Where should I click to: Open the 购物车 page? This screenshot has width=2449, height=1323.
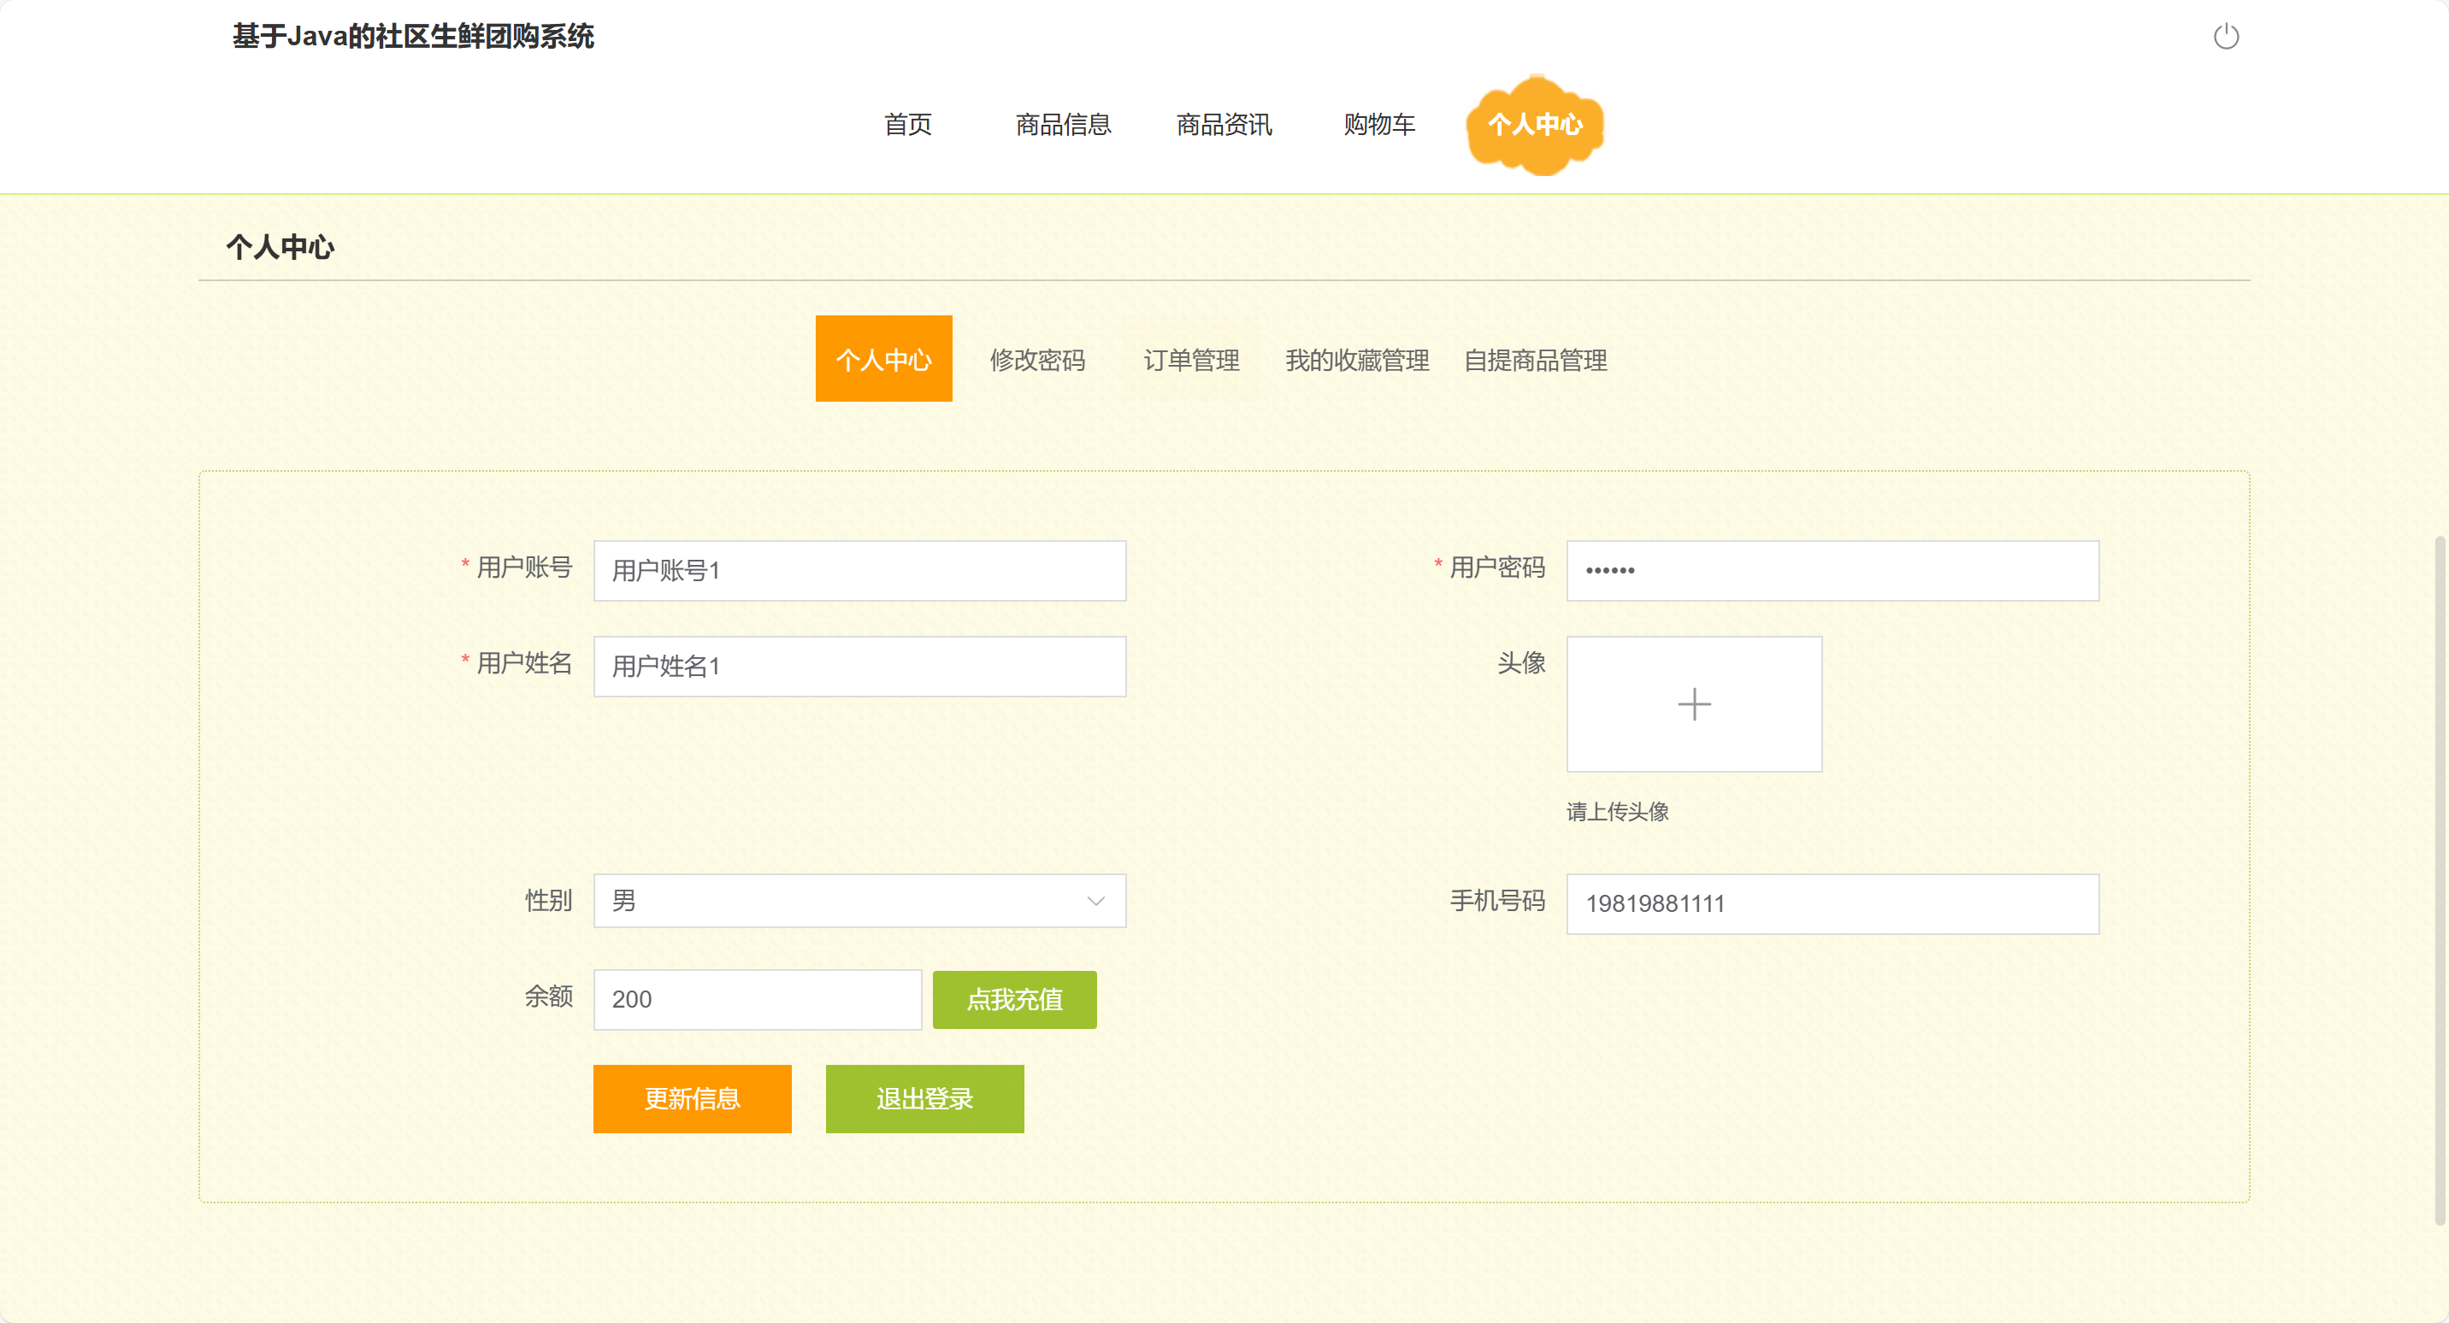click(1378, 125)
